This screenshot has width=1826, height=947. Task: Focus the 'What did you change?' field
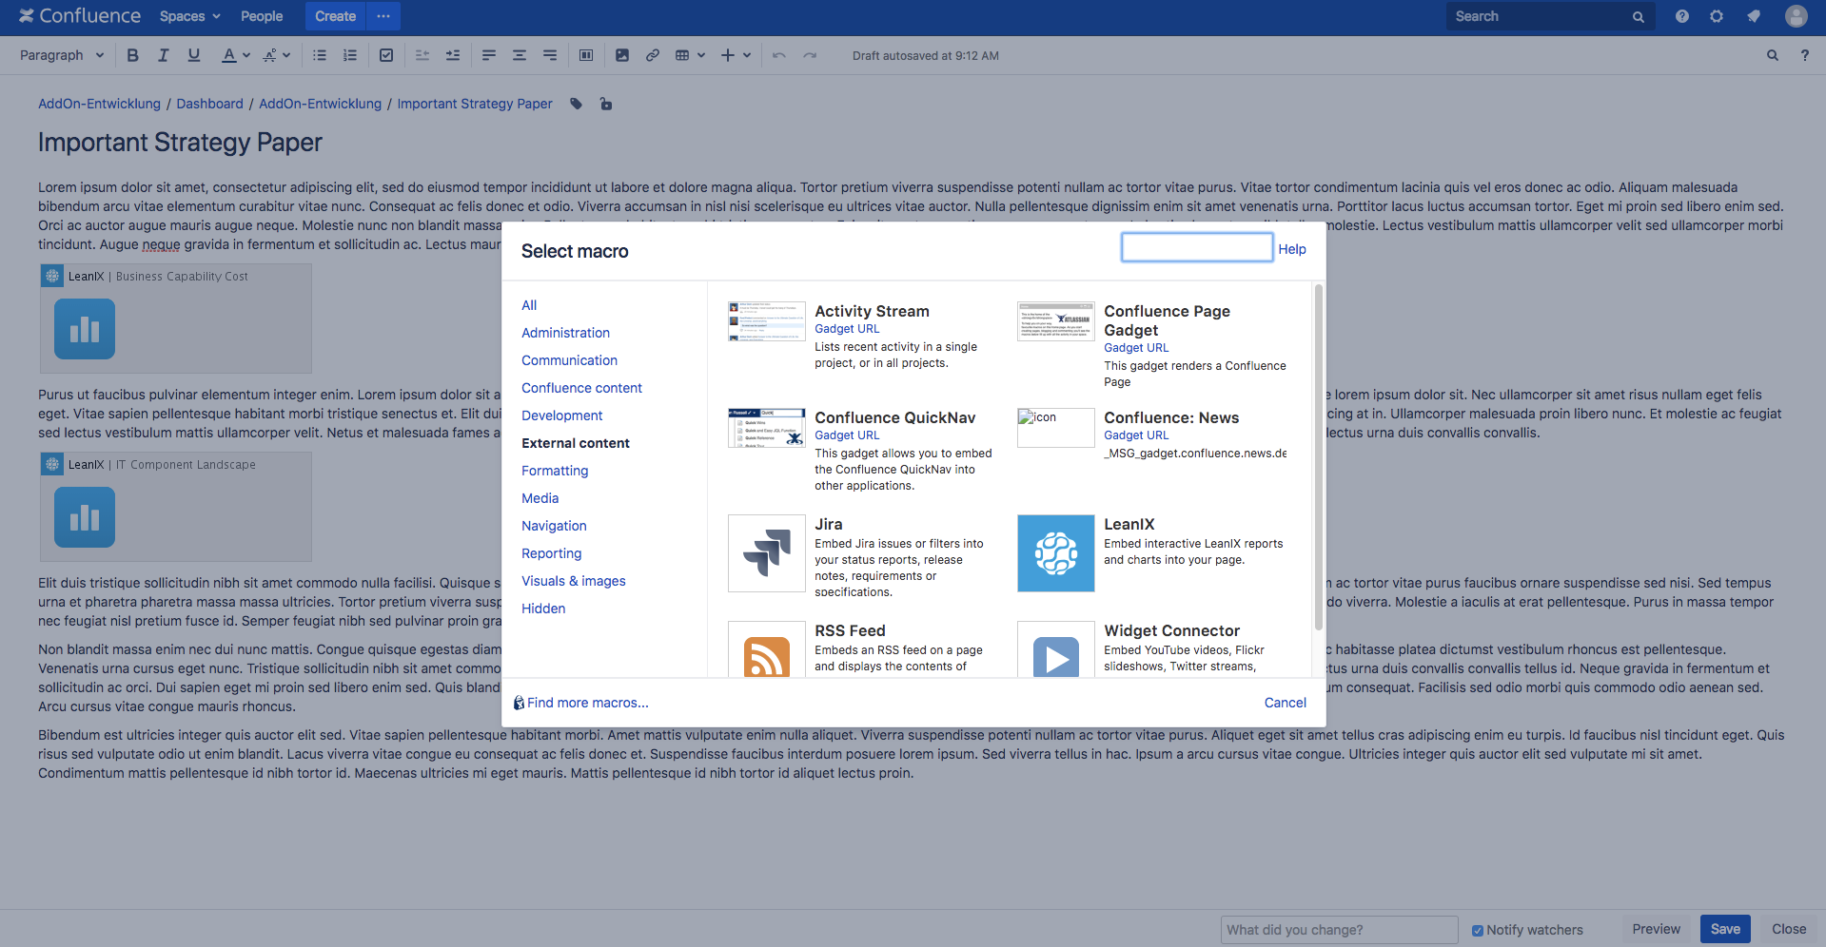point(1339,930)
